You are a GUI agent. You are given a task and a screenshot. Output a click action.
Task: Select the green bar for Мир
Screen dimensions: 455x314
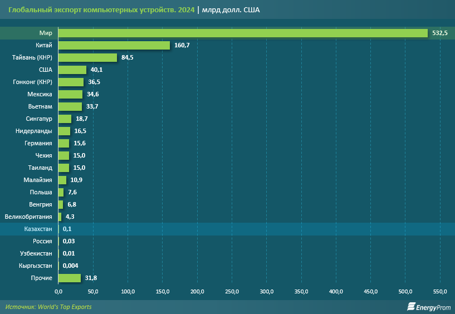[x=243, y=33]
